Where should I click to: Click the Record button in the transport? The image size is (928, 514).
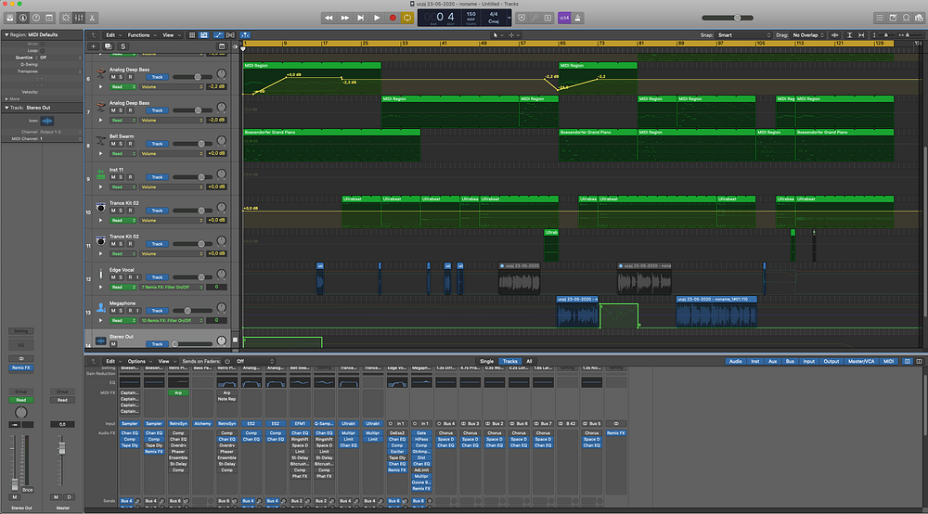(x=393, y=17)
